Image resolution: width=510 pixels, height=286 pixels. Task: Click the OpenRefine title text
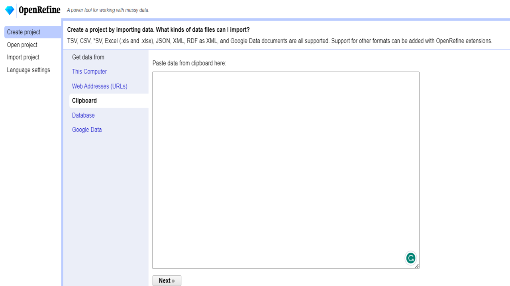[39, 10]
